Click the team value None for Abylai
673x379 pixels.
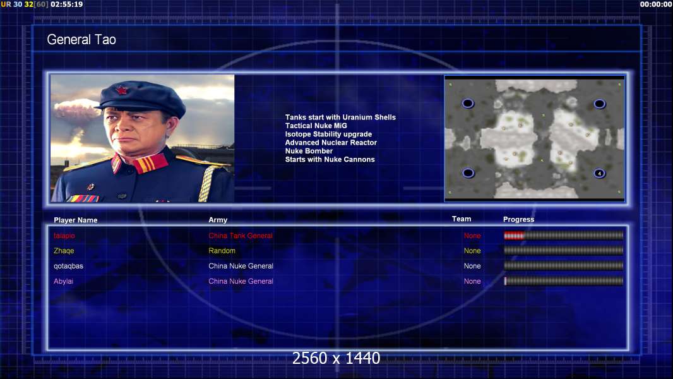472,281
